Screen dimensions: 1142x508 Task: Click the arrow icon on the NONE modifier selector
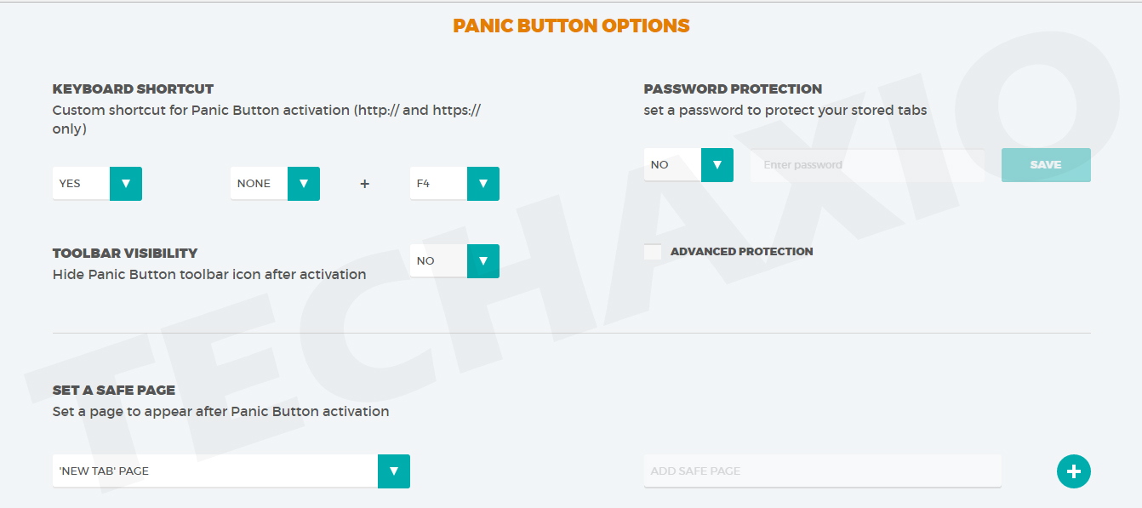click(304, 183)
